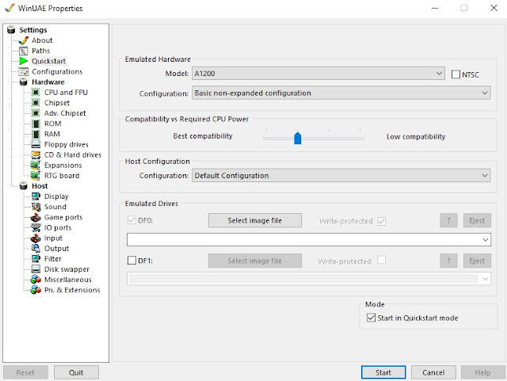Image resolution: width=507 pixels, height=381 pixels.
Task: Click the IO ports icon
Action: 36,227
